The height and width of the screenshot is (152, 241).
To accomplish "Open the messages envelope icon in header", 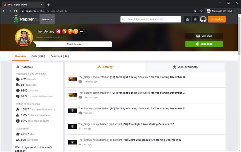I will coord(188,19).
